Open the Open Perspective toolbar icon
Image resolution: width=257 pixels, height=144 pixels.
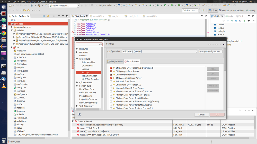203,11
